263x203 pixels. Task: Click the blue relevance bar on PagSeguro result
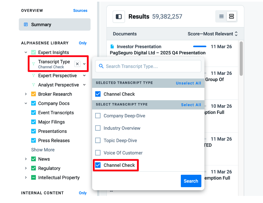click(x=200, y=46)
